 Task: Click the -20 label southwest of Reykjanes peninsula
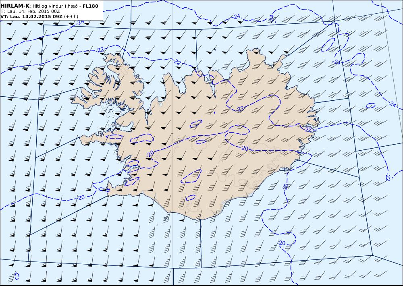point(81,198)
